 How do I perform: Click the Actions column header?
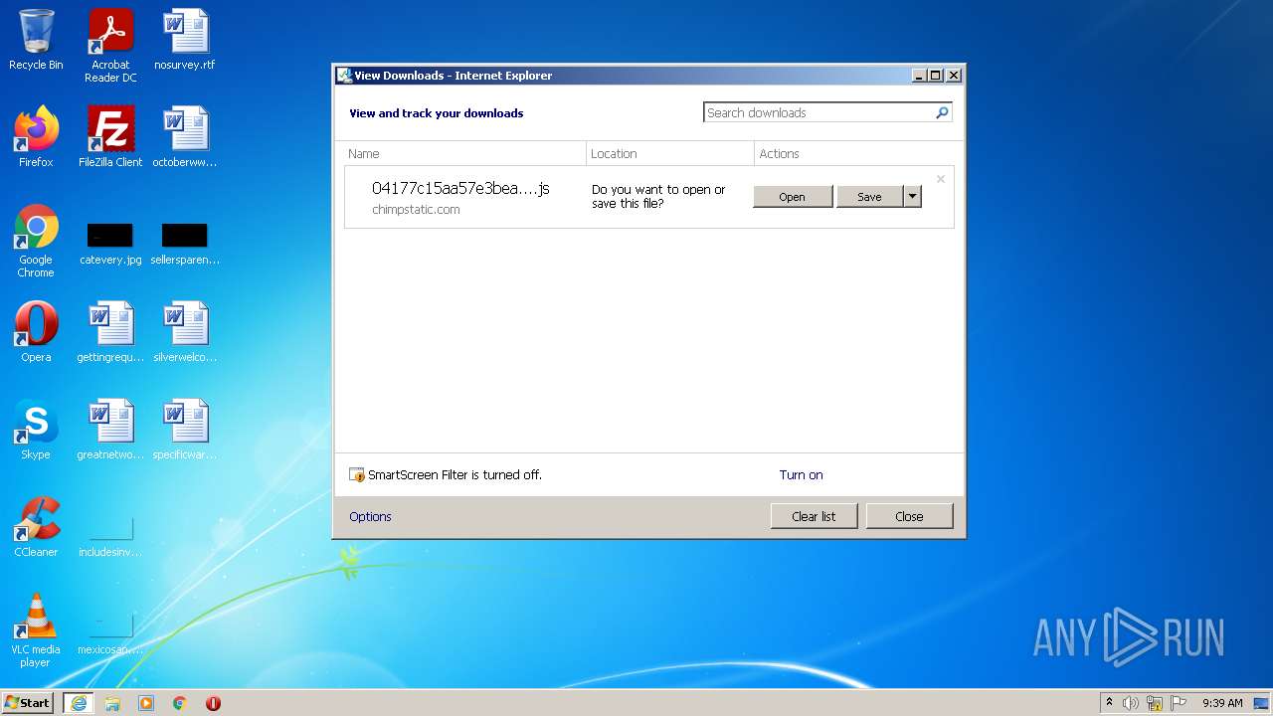[x=854, y=153]
